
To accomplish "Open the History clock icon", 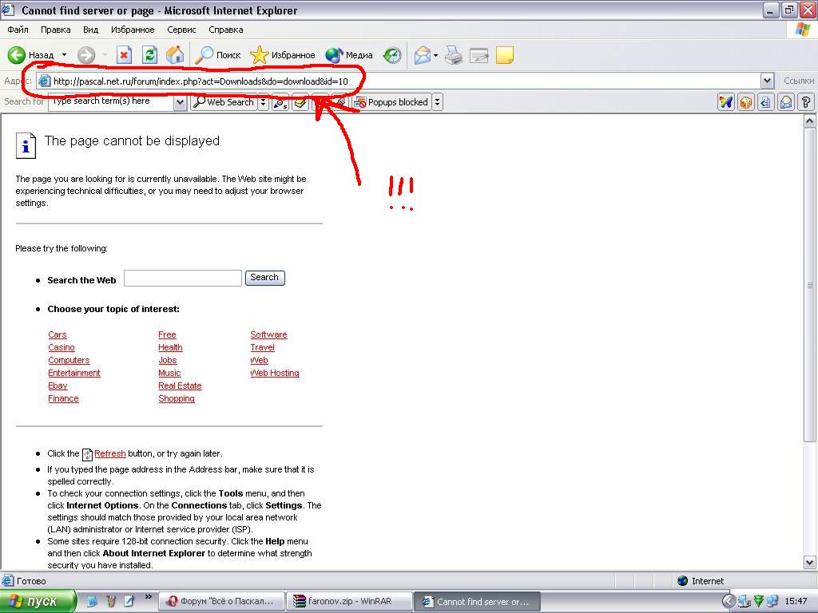I will (392, 55).
